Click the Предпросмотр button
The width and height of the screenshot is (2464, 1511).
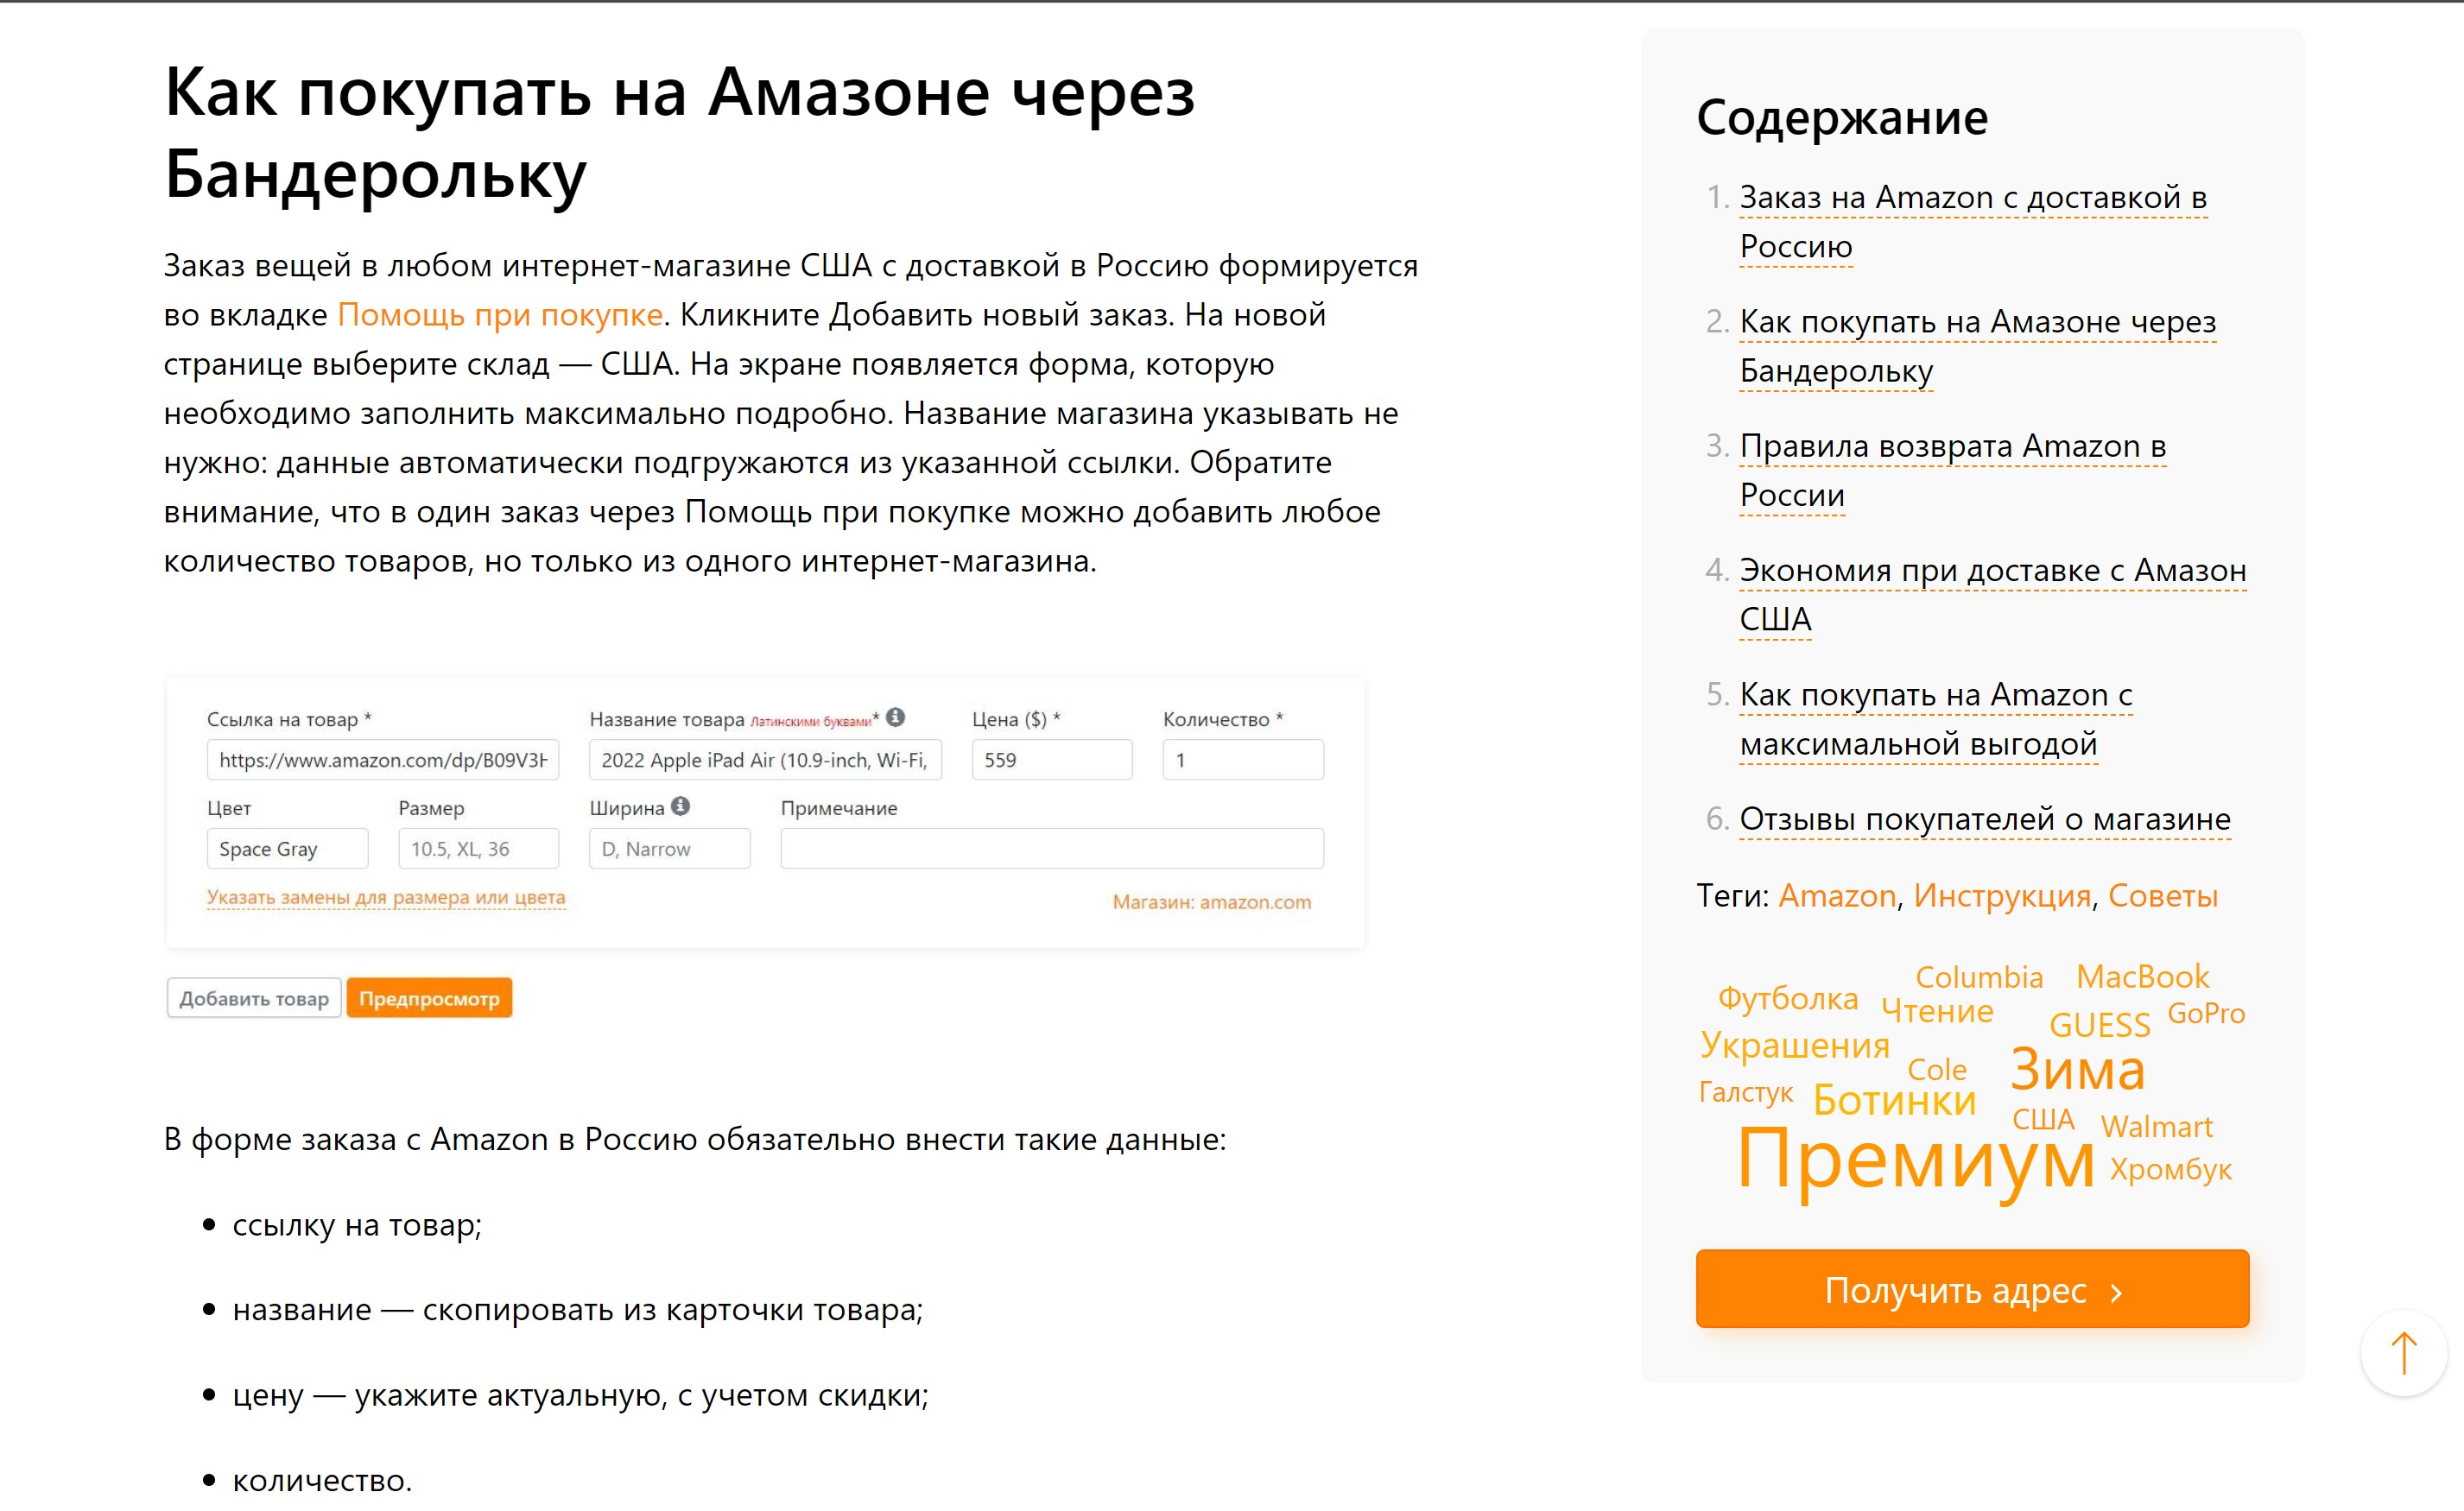[x=429, y=998]
